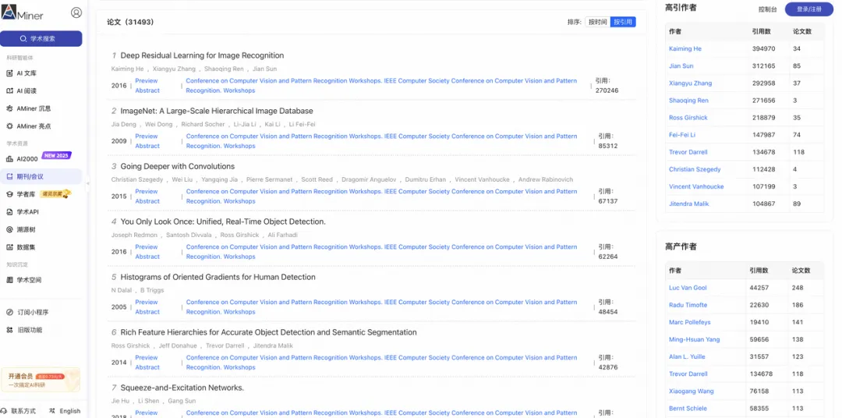Click the 学者库 scholar icon
Viewport: 842px width, 418px height.
[x=10, y=193]
